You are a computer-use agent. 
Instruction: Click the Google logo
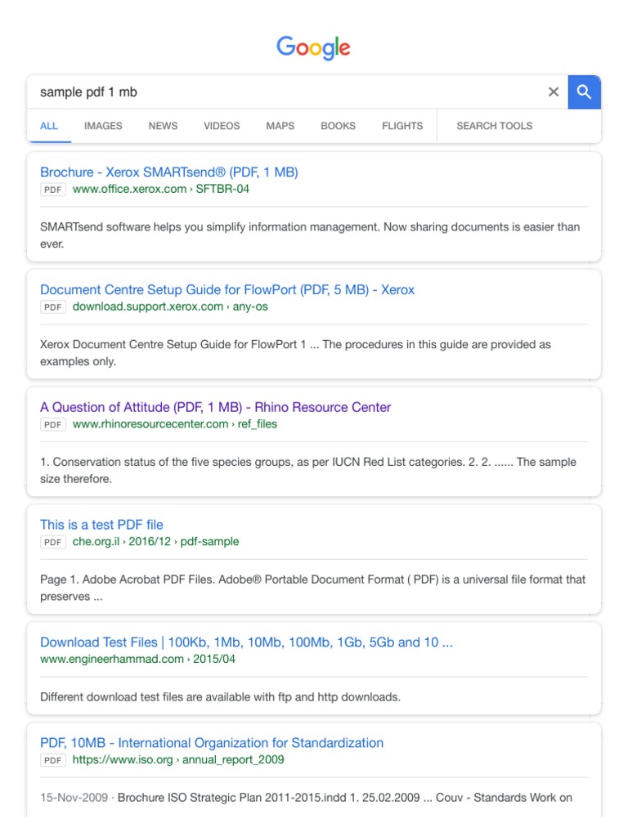(x=313, y=47)
